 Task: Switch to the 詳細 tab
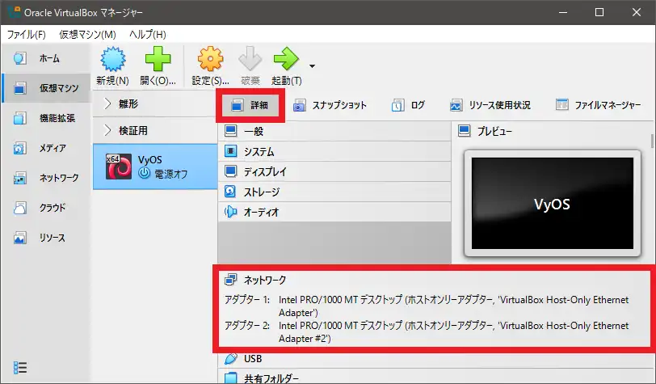(x=250, y=105)
